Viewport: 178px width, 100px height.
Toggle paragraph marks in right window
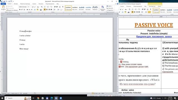pyautogui.click(x=150, y=9)
